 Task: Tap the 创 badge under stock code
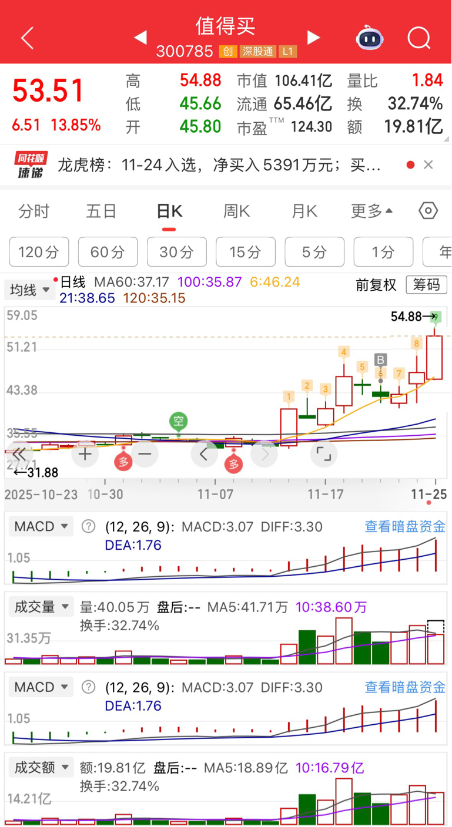point(228,52)
